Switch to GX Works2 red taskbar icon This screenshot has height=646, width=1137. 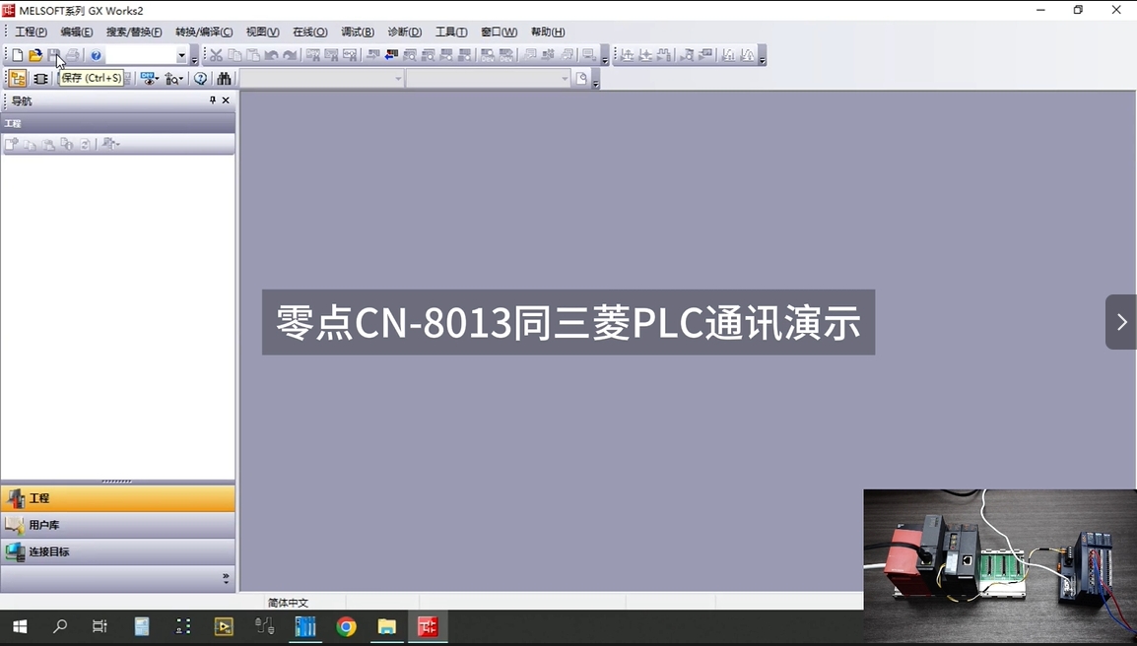pos(428,626)
